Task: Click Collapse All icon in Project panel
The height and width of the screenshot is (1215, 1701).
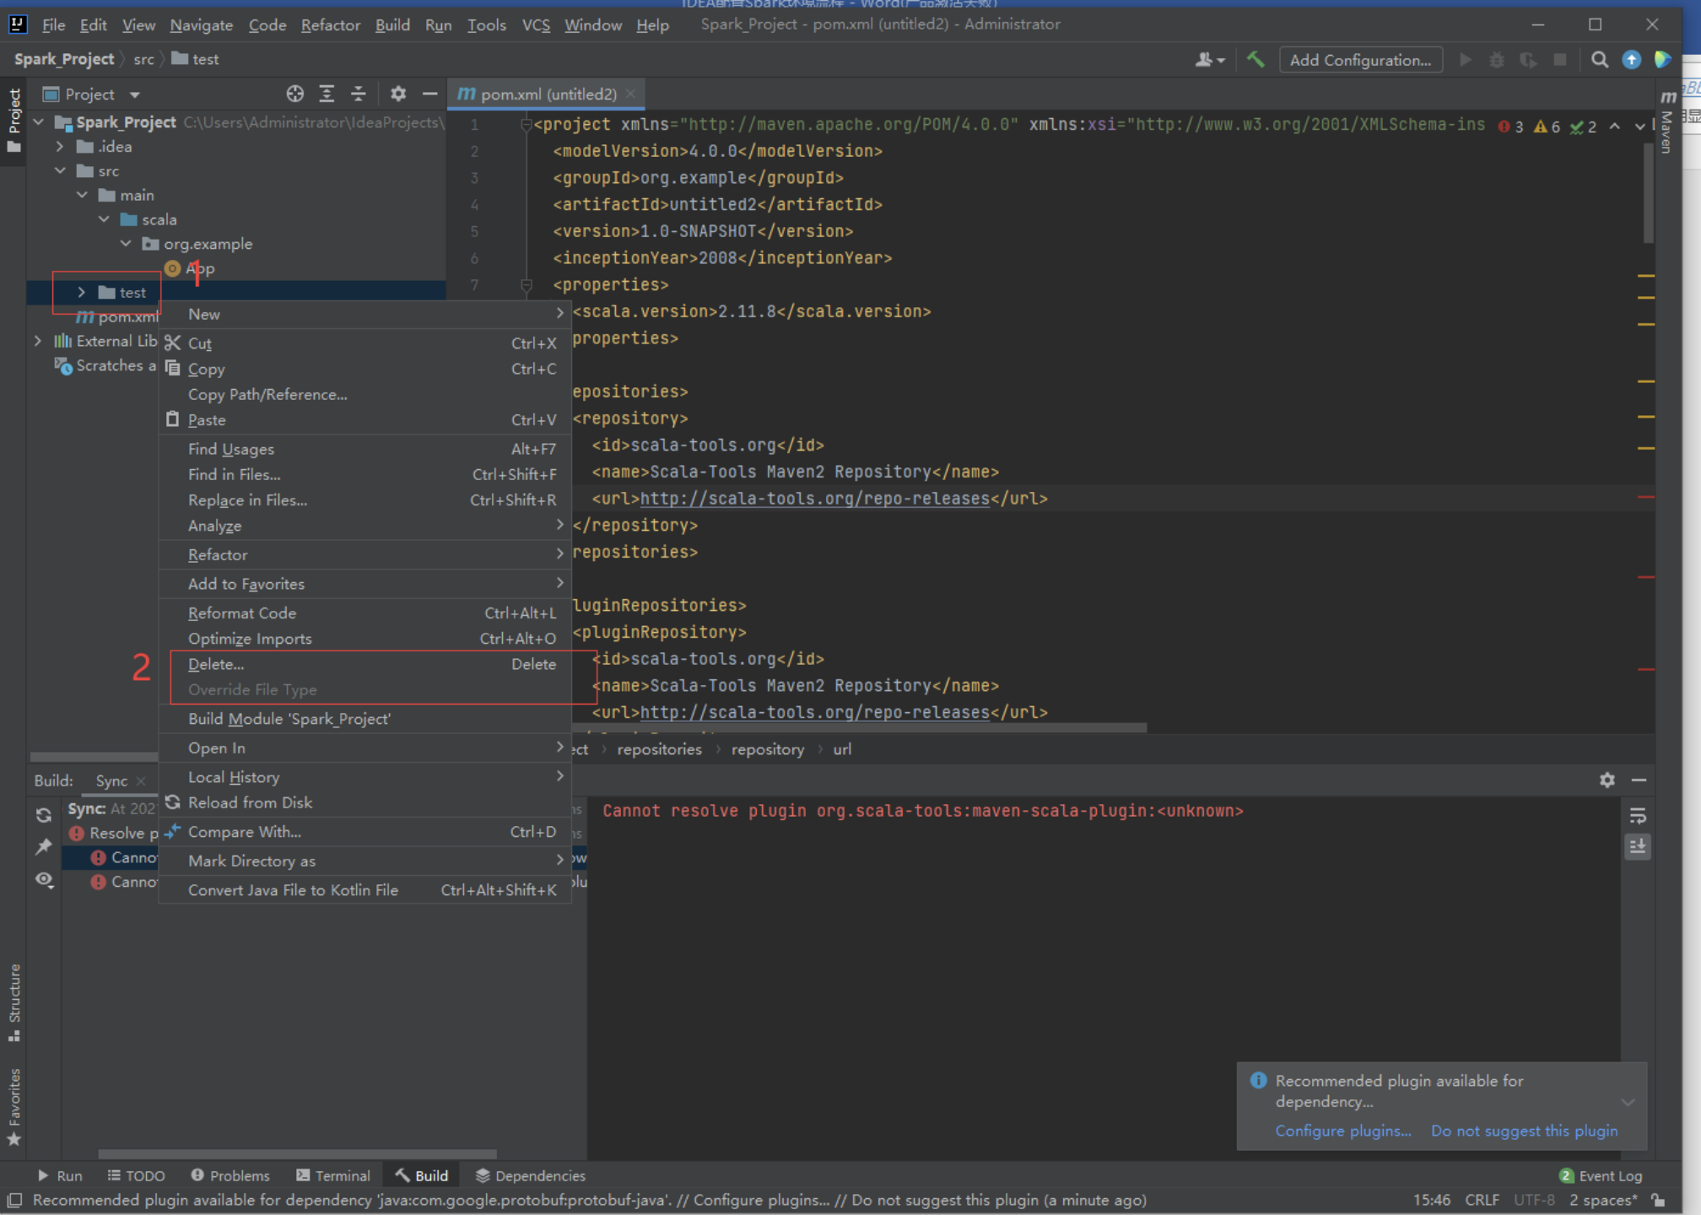Action: 359,94
